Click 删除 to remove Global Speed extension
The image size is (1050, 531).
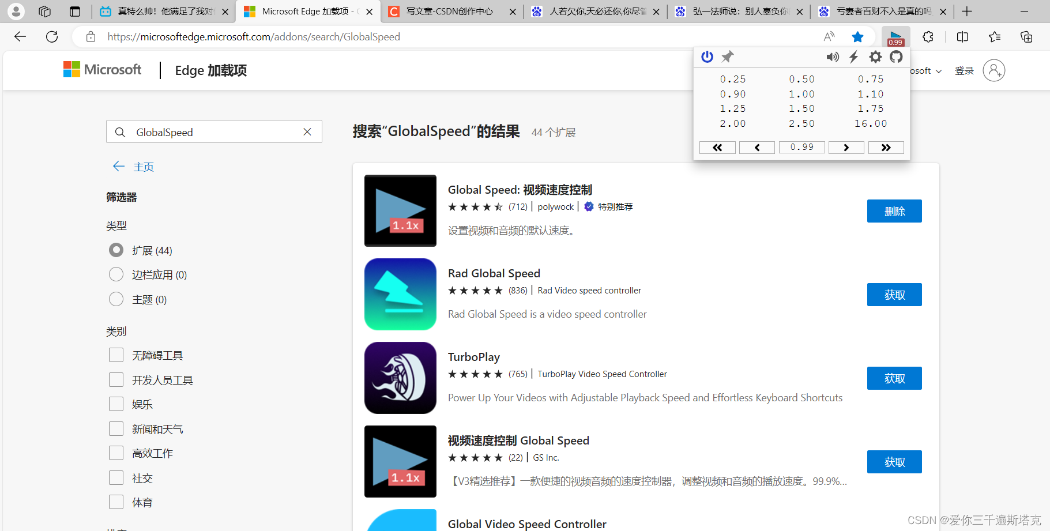click(x=894, y=210)
